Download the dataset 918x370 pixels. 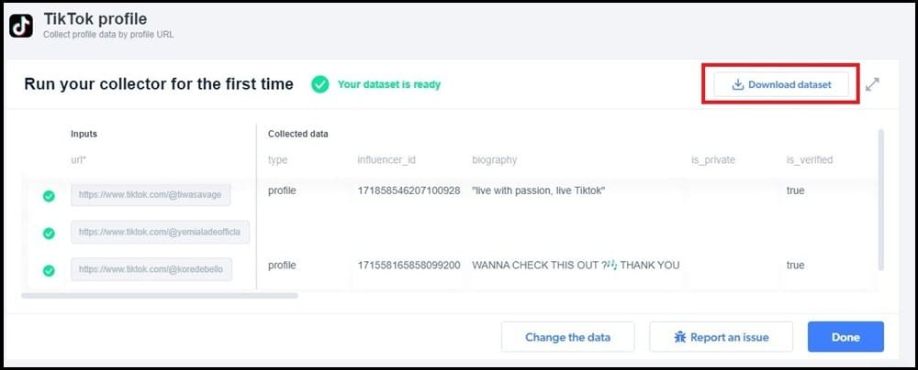pyautogui.click(x=781, y=85)
